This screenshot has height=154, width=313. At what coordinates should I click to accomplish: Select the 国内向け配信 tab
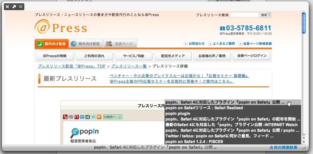coord(52,43)
